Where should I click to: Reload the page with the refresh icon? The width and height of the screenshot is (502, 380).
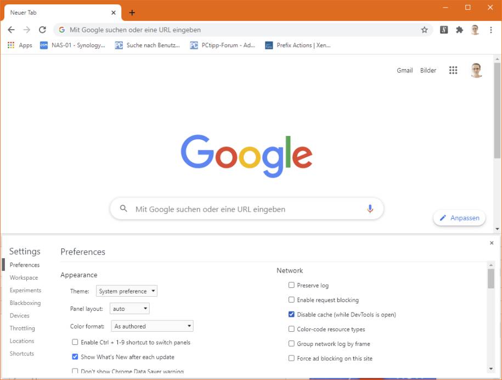[42, 30]
